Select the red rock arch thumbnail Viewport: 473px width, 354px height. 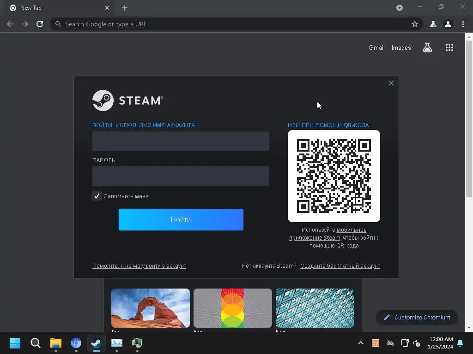[x=151, y=308]
